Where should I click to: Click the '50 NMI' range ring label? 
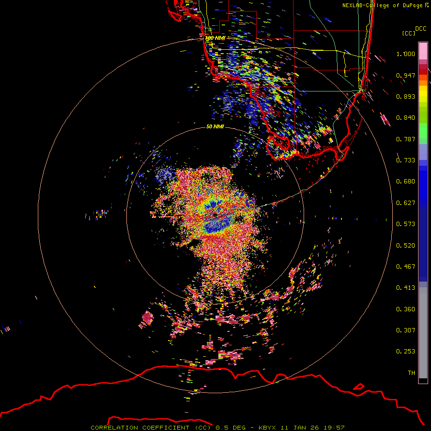[x=215, y=126]
